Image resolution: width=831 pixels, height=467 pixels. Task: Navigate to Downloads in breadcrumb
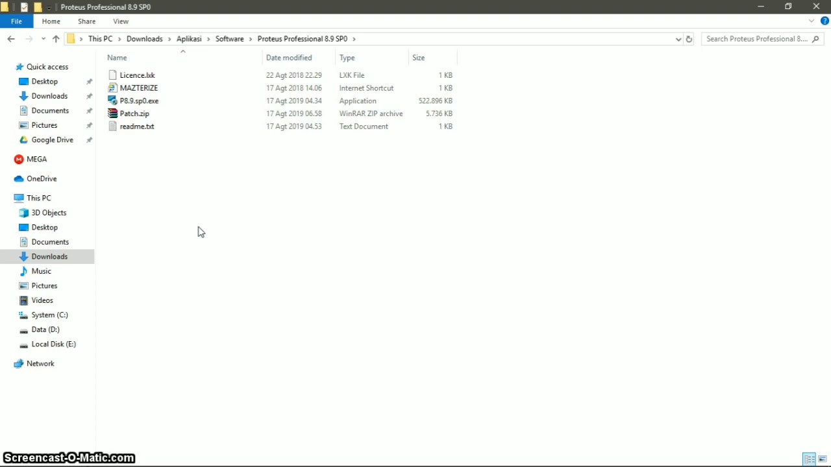click(x=145, y=39)
